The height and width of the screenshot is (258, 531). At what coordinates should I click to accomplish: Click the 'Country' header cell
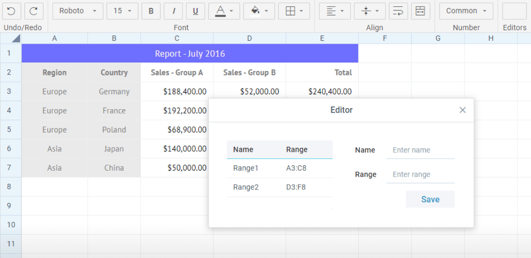[114, 72]
